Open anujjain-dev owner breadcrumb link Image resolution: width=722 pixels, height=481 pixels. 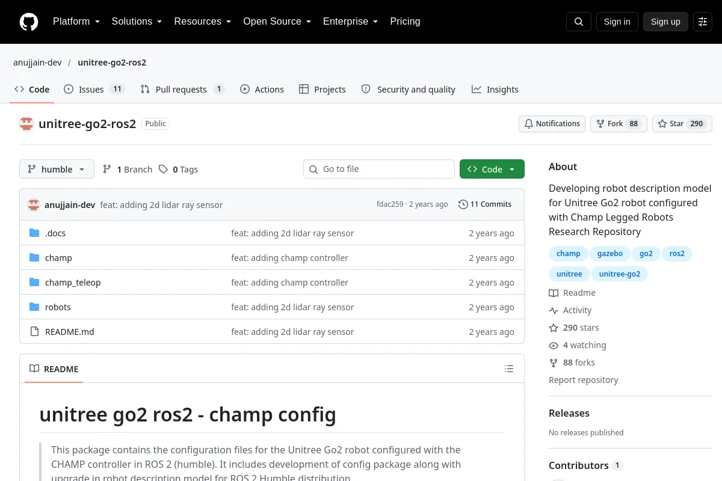[37, 63]
